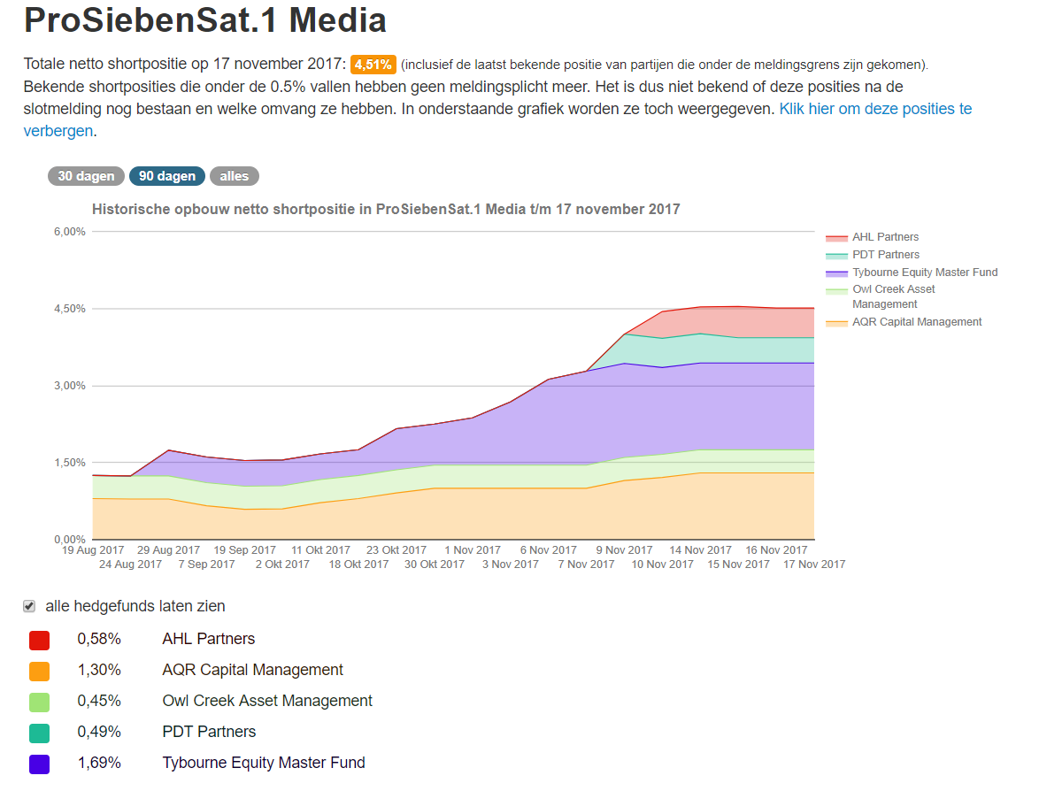Click the orange 4,51% badge
Screen dimensions: 1062x791
click(x=373, y=65)
